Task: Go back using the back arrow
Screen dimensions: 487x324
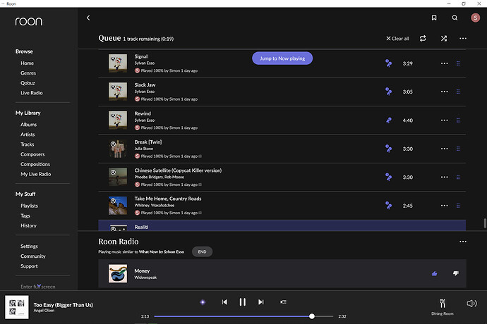Action: coord(88,18)
